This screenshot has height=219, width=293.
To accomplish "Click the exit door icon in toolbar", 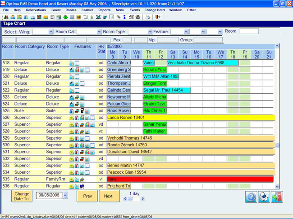I will (158, 17).
